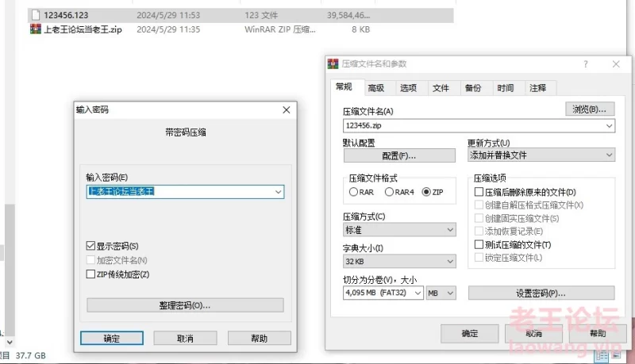Open password history dropdown arrow
635x364 pixels.
pos(279,192)
